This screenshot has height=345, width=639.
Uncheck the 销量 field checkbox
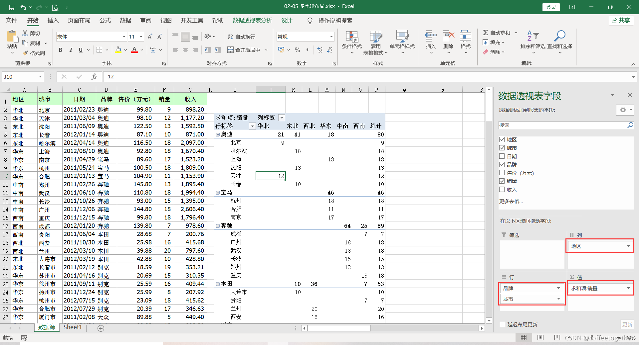pos(502,181)
